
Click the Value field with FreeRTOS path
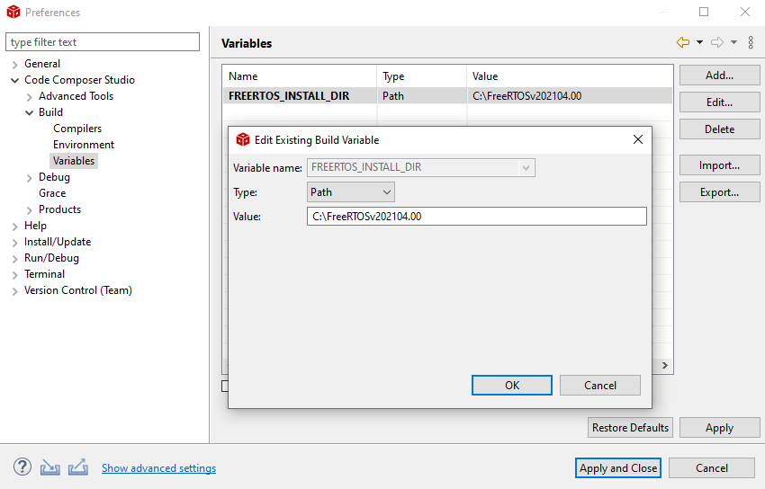(476, 216)
